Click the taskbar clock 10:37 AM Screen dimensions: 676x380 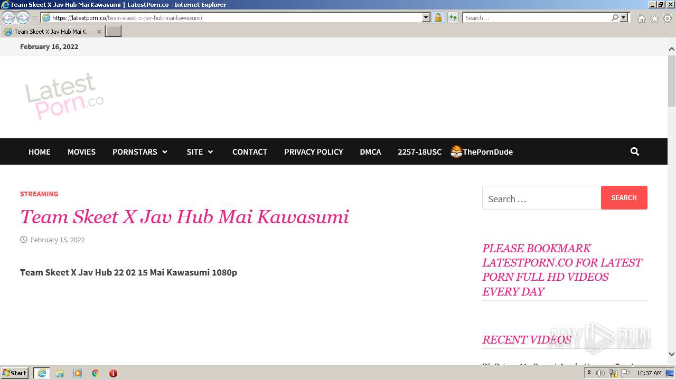(x=649, y=373)
